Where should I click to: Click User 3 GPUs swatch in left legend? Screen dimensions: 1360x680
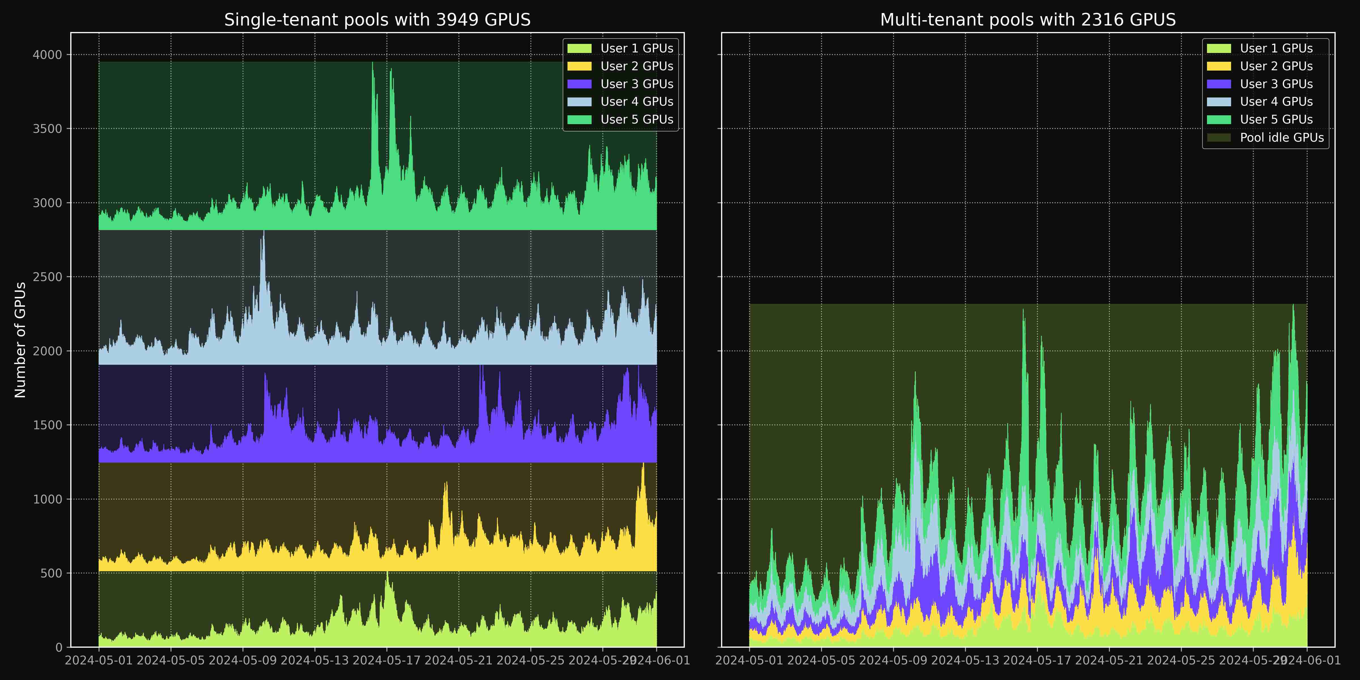click(579, 84)
